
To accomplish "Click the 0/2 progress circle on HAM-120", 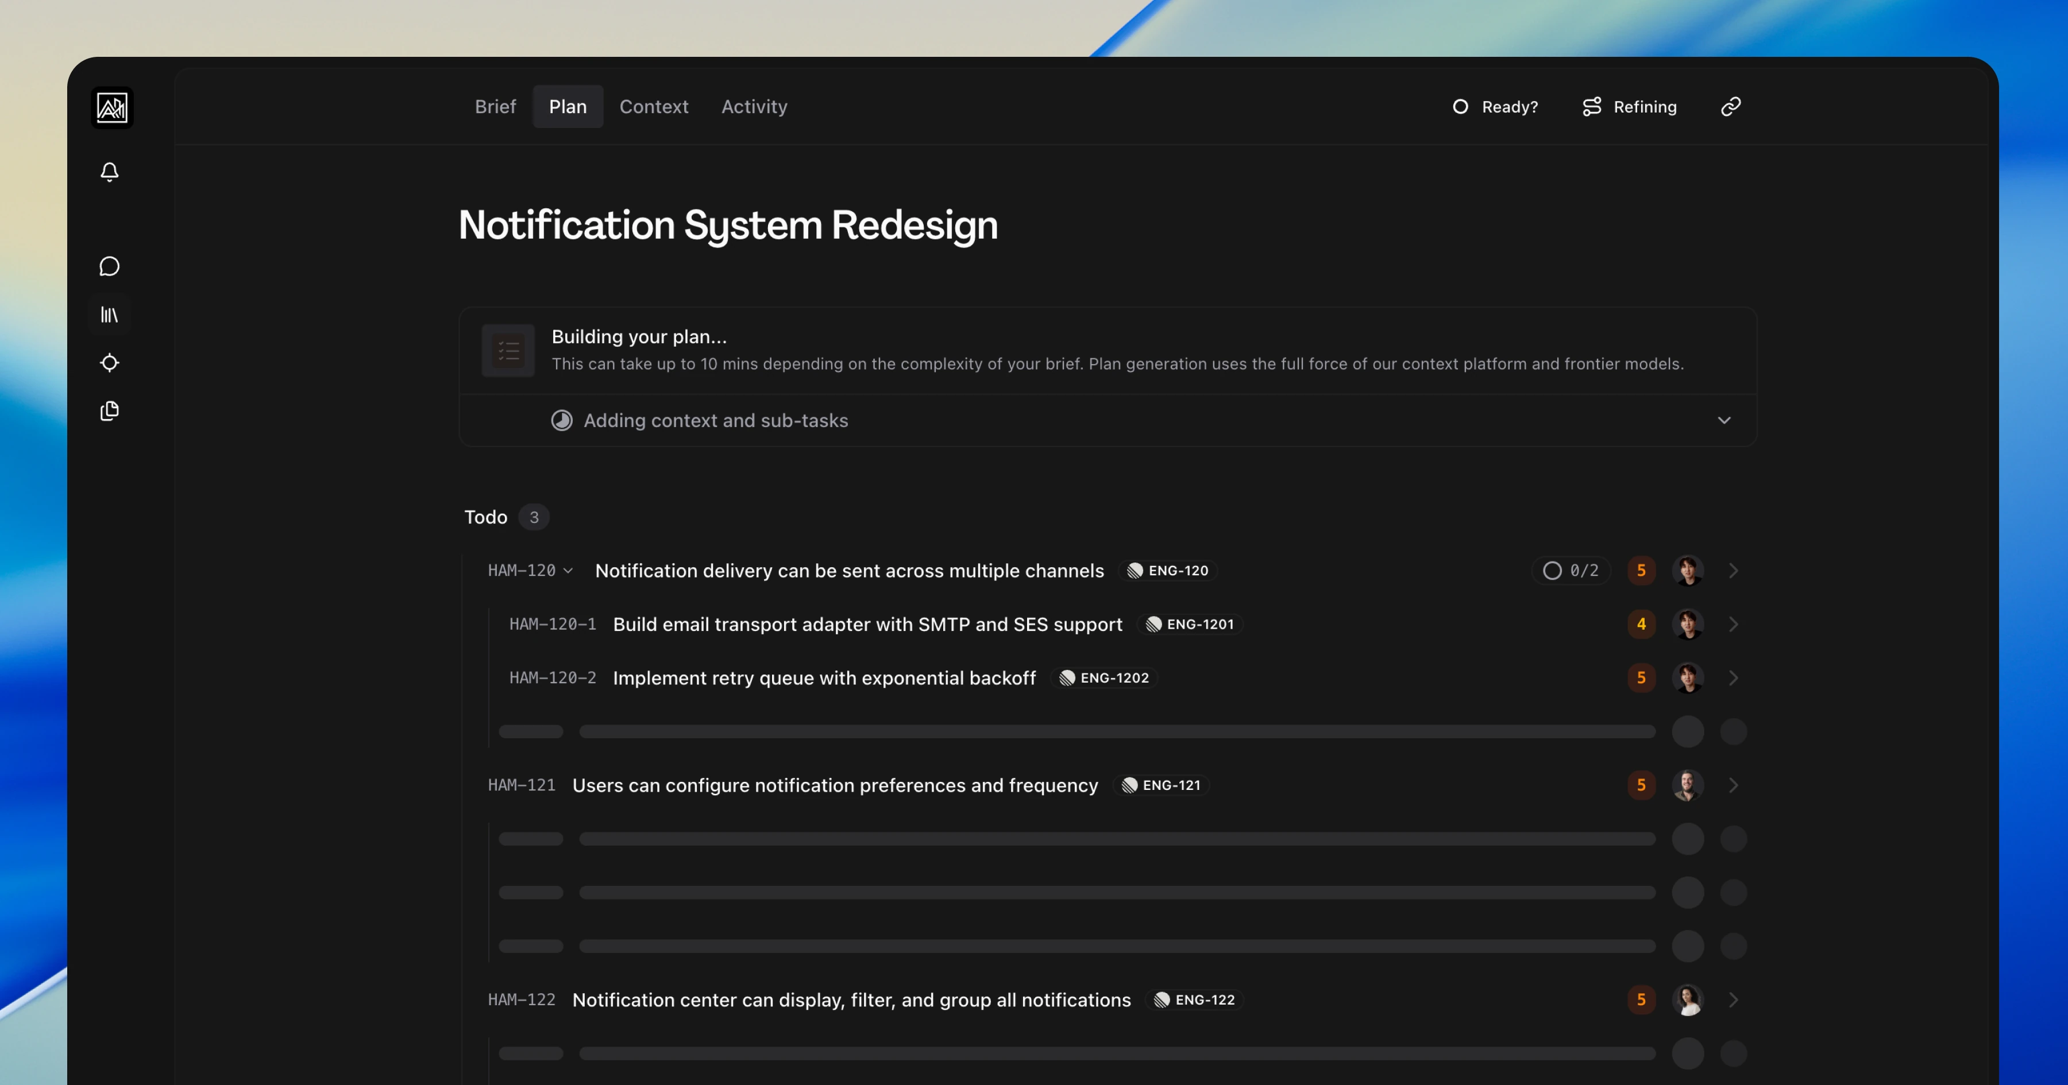I will [1553, 571].
